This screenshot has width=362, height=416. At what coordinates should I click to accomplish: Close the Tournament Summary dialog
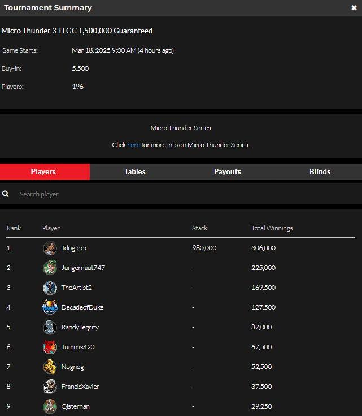point(354,8)
